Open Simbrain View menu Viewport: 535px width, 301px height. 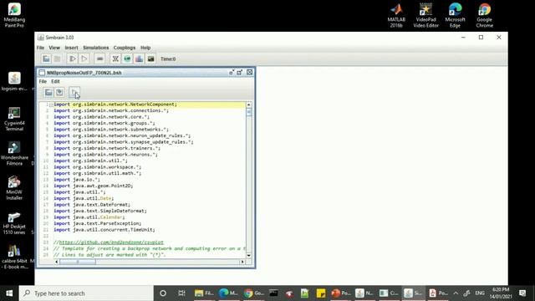pyautogui.click(x=54, y=48)
